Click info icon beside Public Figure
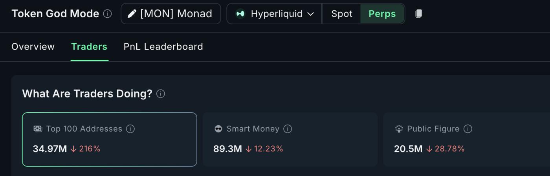Image resolution: width=550 pixels, height=176 pixels. coord(467,129)
